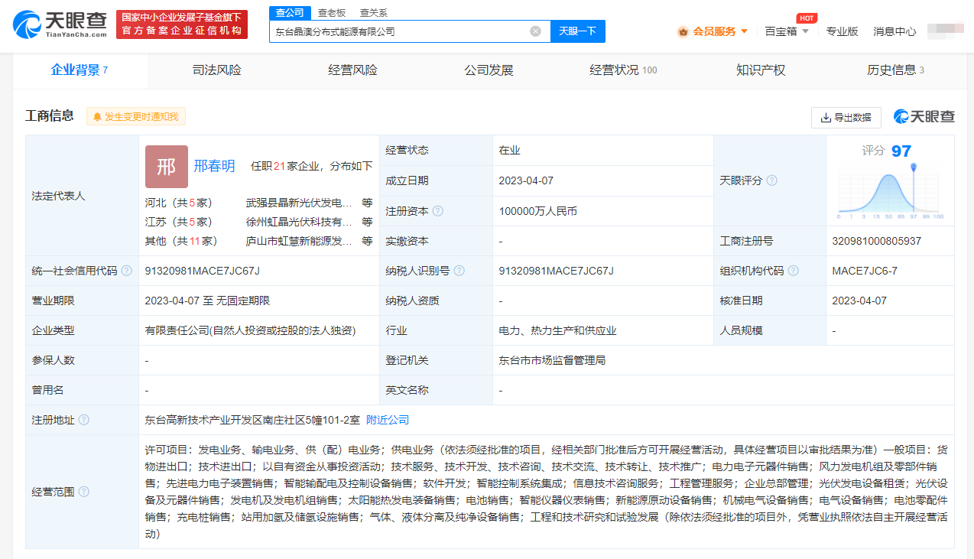Clear the search box with the X icon

tap(535, 31)
